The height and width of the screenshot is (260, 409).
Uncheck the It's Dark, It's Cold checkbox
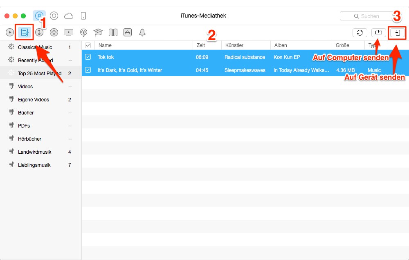tap(88, 70)
